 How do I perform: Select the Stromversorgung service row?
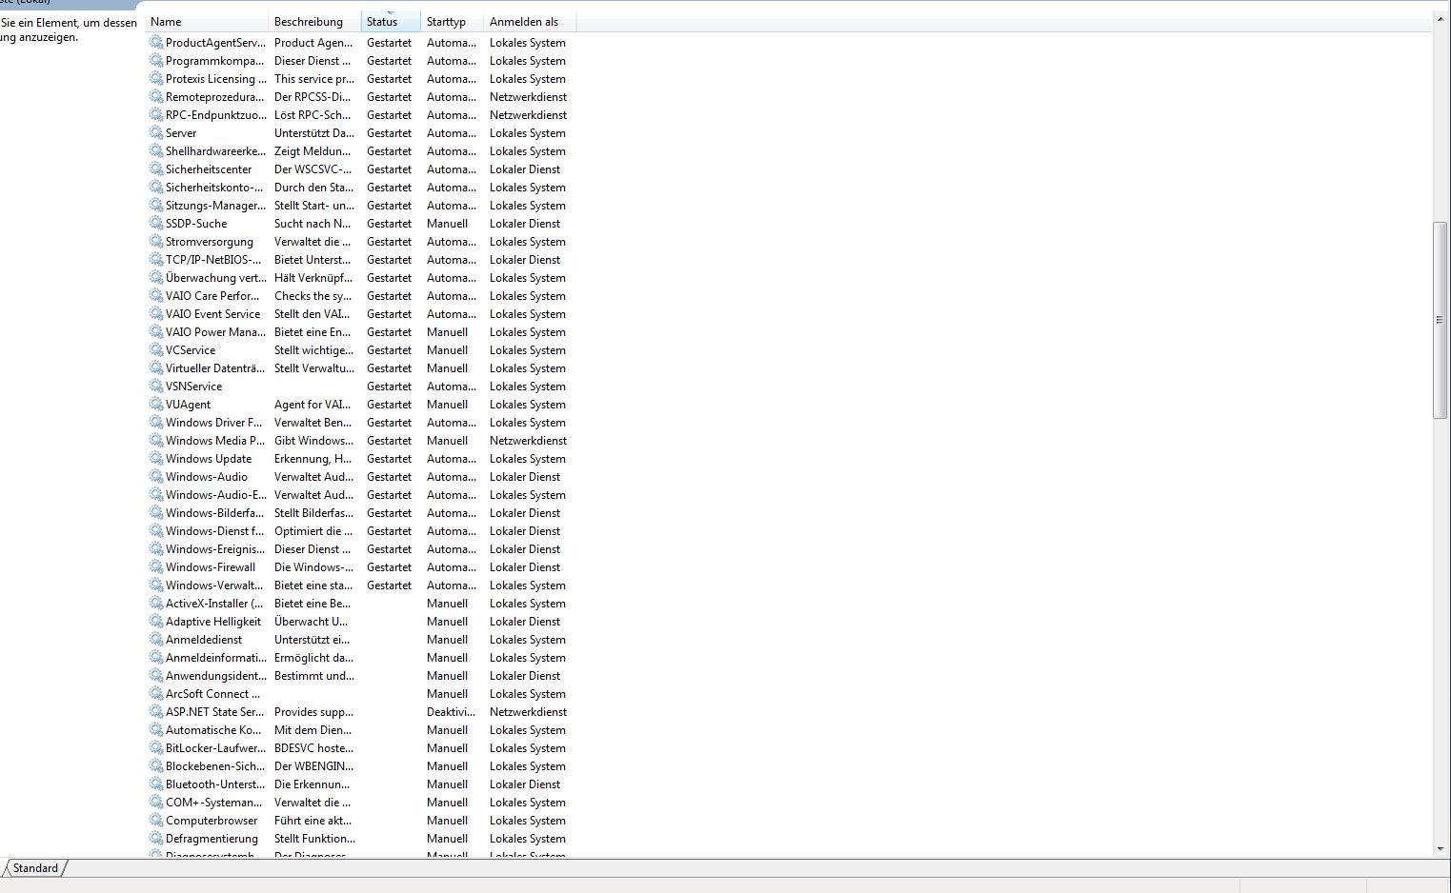click(x=210, y=242)
